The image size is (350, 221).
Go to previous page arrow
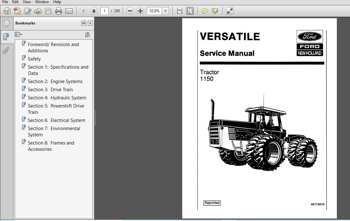click(x=83, y=11)
